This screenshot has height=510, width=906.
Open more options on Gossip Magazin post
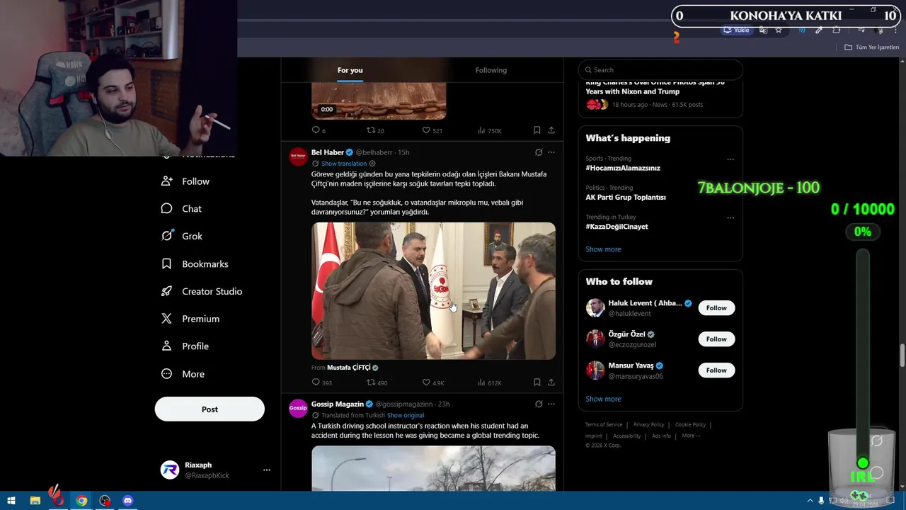(551, 404)
